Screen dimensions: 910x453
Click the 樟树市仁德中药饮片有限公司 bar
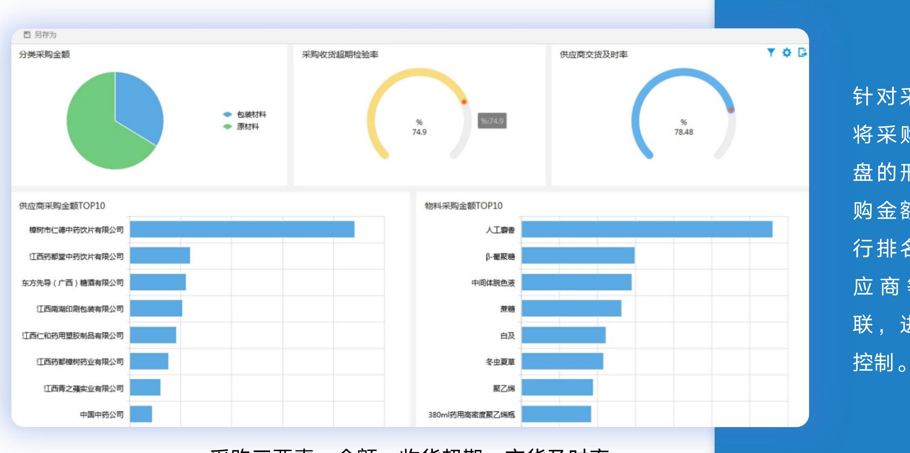pyautogui.click(x=242, y=229)
